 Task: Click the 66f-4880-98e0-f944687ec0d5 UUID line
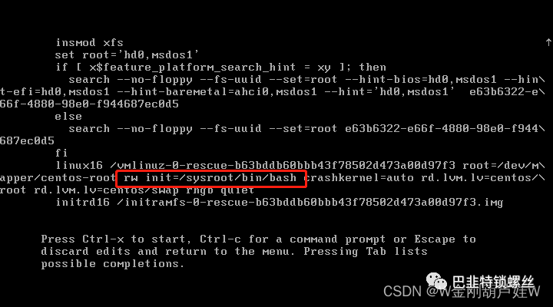pos(89,104)
